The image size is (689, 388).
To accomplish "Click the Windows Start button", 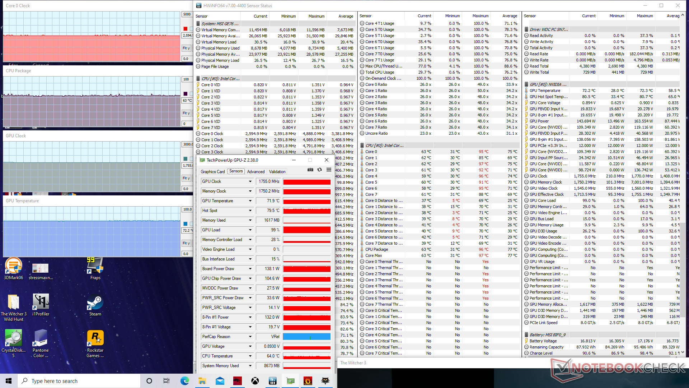I will [x=9, y=381].
